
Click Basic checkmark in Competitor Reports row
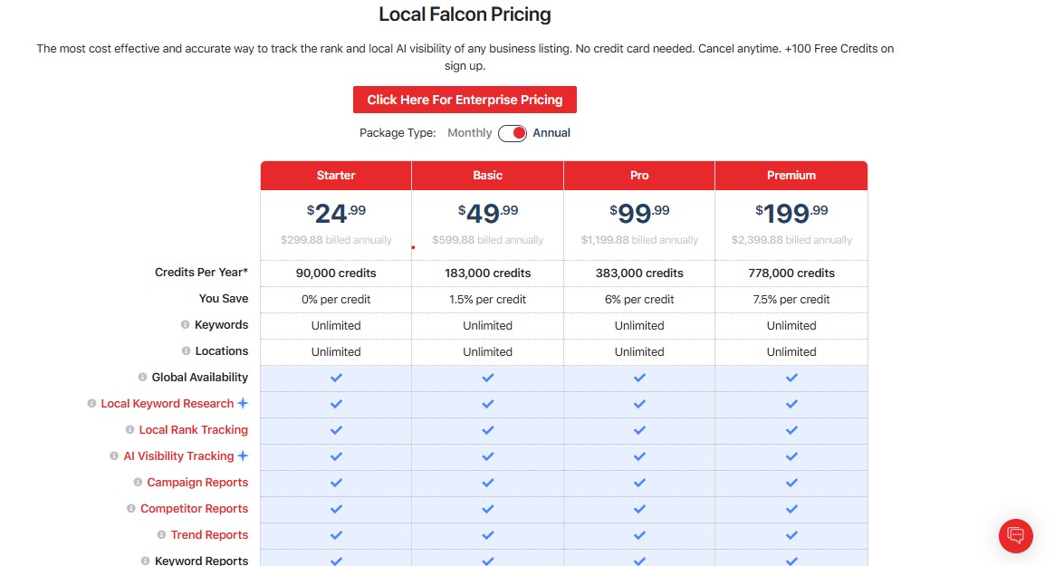[488, 509]
